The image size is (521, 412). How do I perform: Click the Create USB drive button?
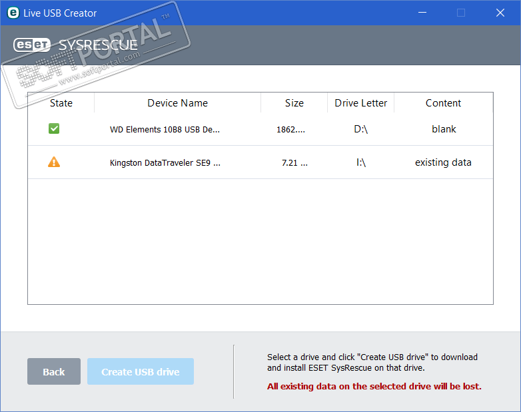tap(141, 371)
